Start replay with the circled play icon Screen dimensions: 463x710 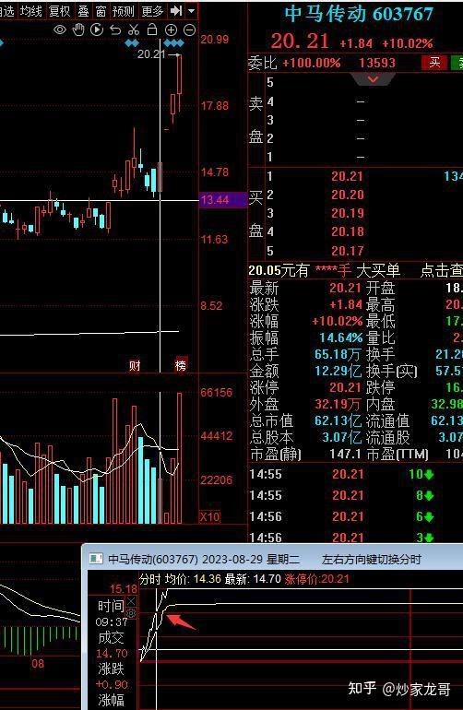click(x=97, y=30)
